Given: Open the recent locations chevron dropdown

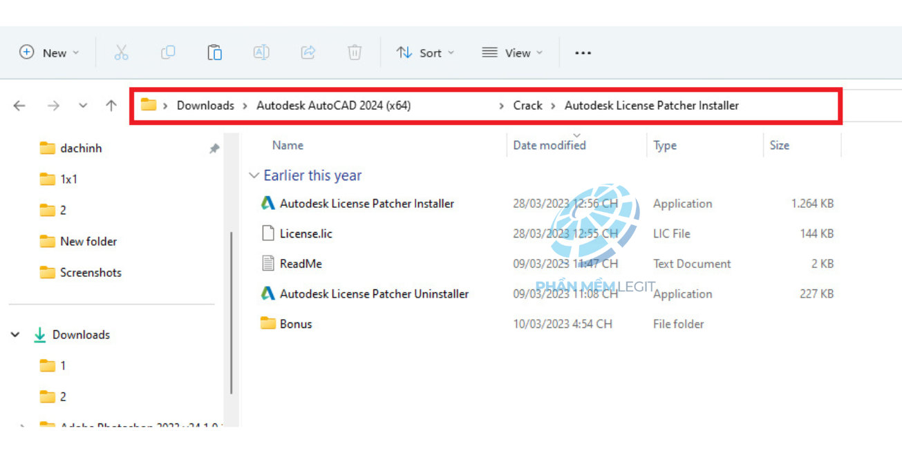Looking at the screenshot, I should [83, 106].
